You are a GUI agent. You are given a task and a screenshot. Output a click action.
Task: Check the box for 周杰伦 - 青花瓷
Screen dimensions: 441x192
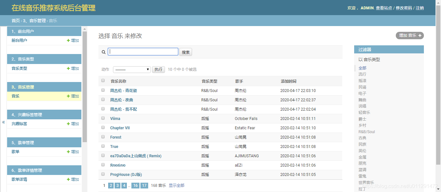(103, 90)
